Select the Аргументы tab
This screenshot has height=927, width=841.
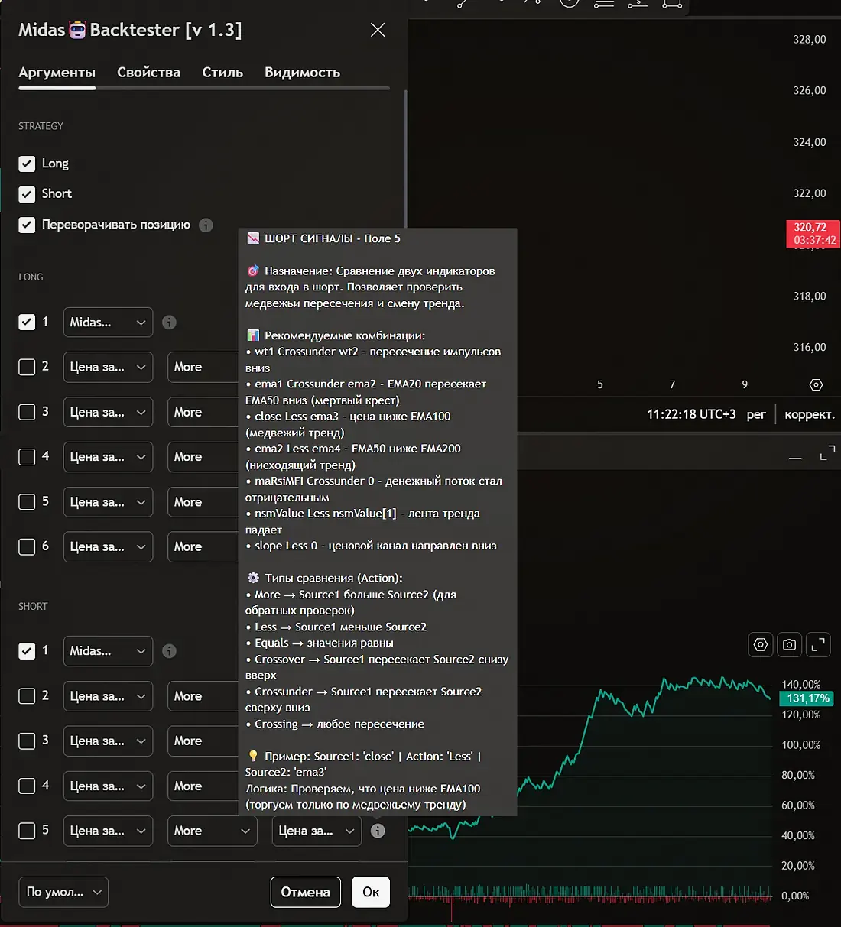click(57, 73)
